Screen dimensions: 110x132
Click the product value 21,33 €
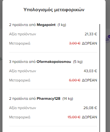click(x=91, y=34)
